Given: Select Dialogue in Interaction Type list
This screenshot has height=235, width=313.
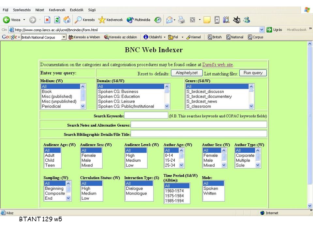Looking at the screenshot, I should pyautogui.click(x=139, y=188).
